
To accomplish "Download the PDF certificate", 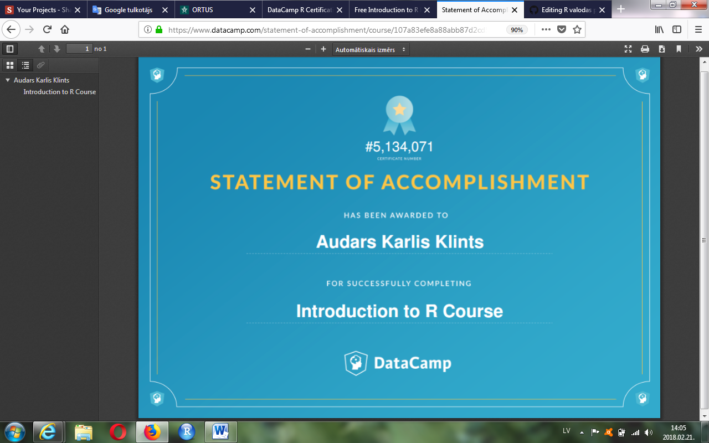I will pos(662,49).
